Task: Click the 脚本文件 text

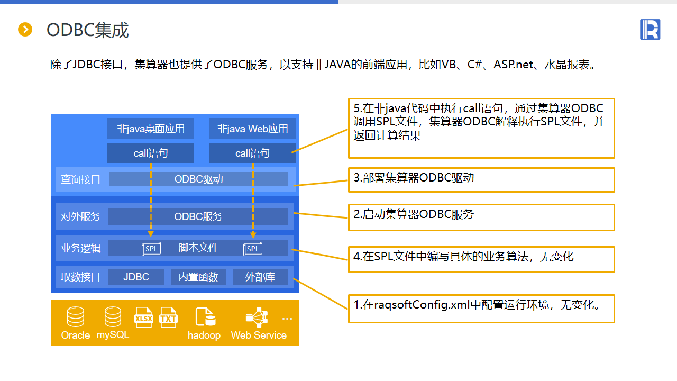Action: click(x=198, y=248)
